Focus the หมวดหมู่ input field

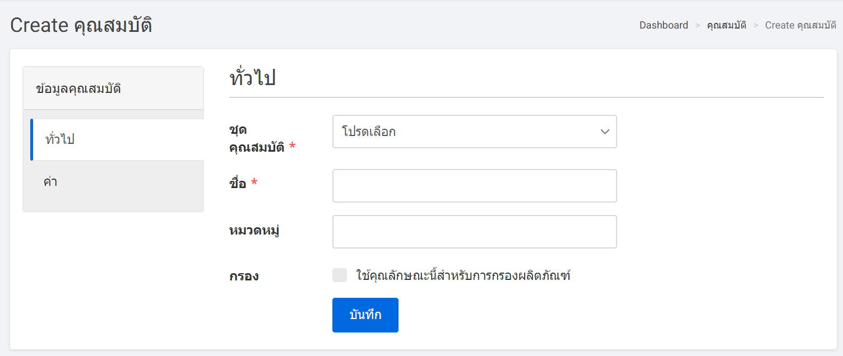click(x=474, y=232)
